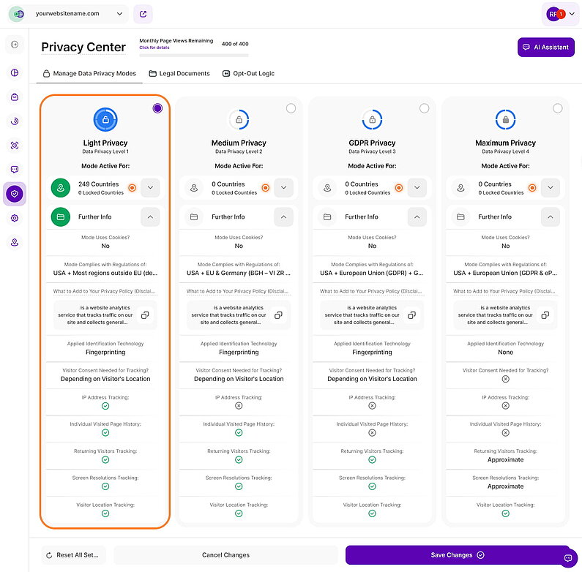Expand the sidebar with the top arrow icon
The image size is (582, 572).
point(15,45)
